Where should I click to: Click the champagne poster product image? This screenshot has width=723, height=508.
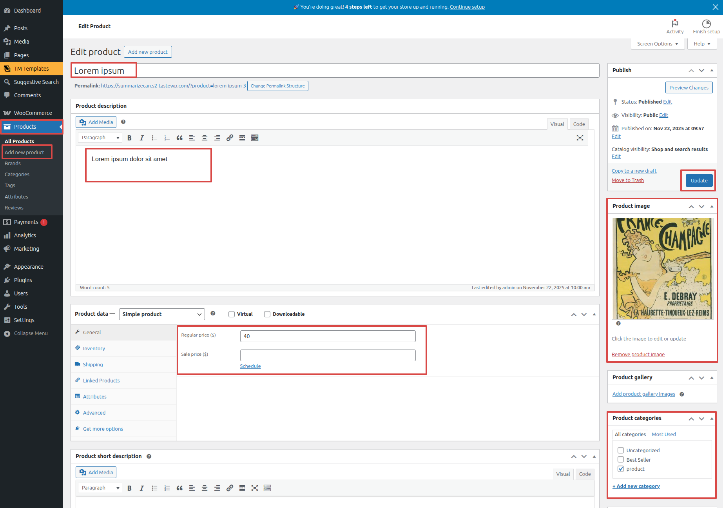pyautogui.click(x=663, y=269)
